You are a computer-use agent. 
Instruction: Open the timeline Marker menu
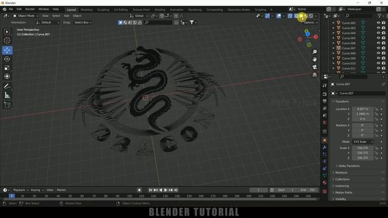[61, 190]
